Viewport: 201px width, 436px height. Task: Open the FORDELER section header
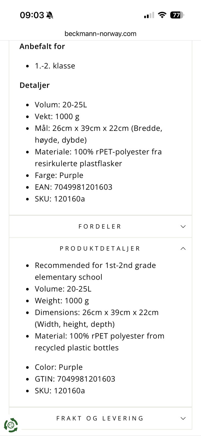point(100,226)
